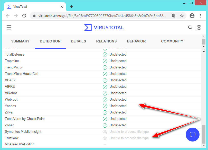Click the browser back arrow
Screen dimensions: 208x150
point(8,16)
